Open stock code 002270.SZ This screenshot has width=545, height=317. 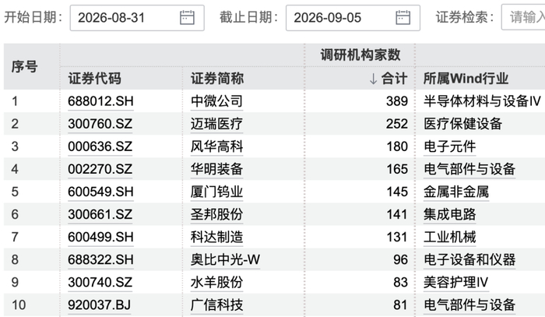tap(100, 169)
